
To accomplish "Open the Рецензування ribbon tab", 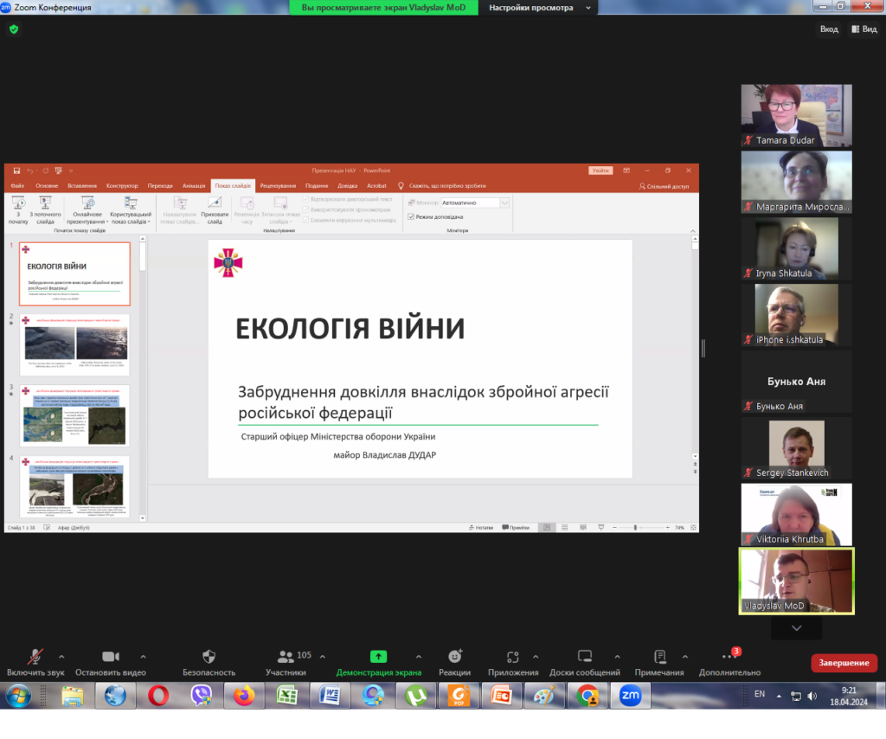I will pos(278,185).
